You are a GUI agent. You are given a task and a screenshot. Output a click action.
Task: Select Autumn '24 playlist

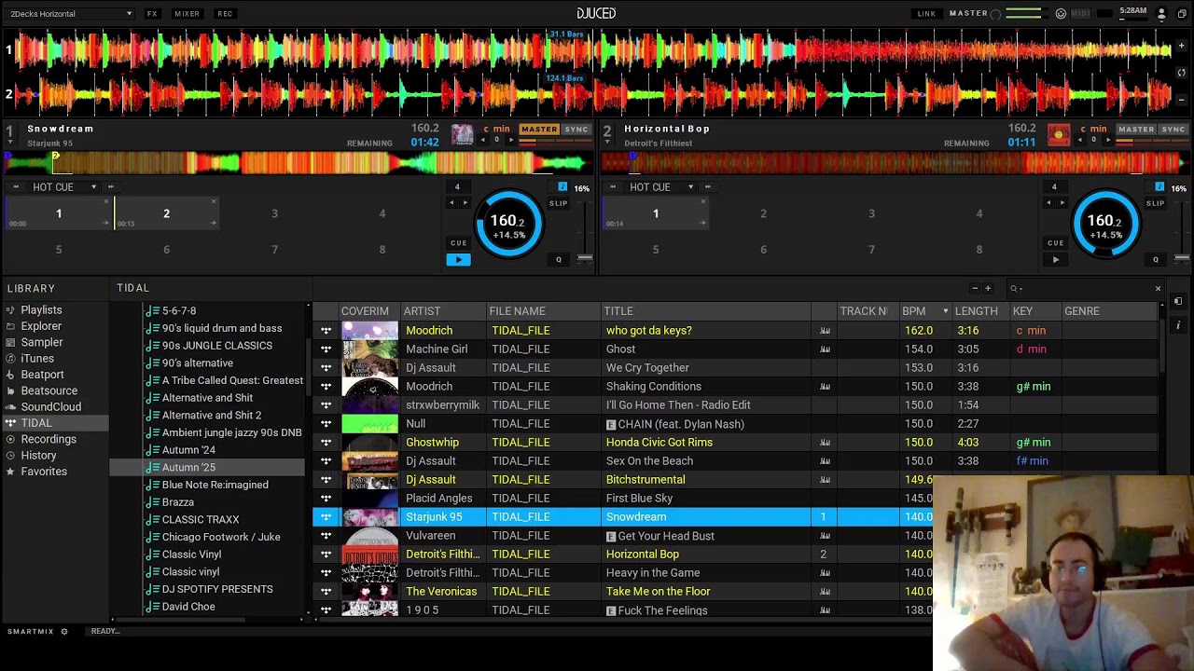[188, 450]
